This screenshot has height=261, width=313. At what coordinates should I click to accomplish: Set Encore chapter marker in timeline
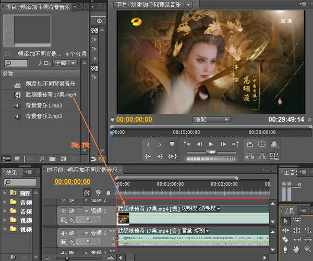click(98, 193)
